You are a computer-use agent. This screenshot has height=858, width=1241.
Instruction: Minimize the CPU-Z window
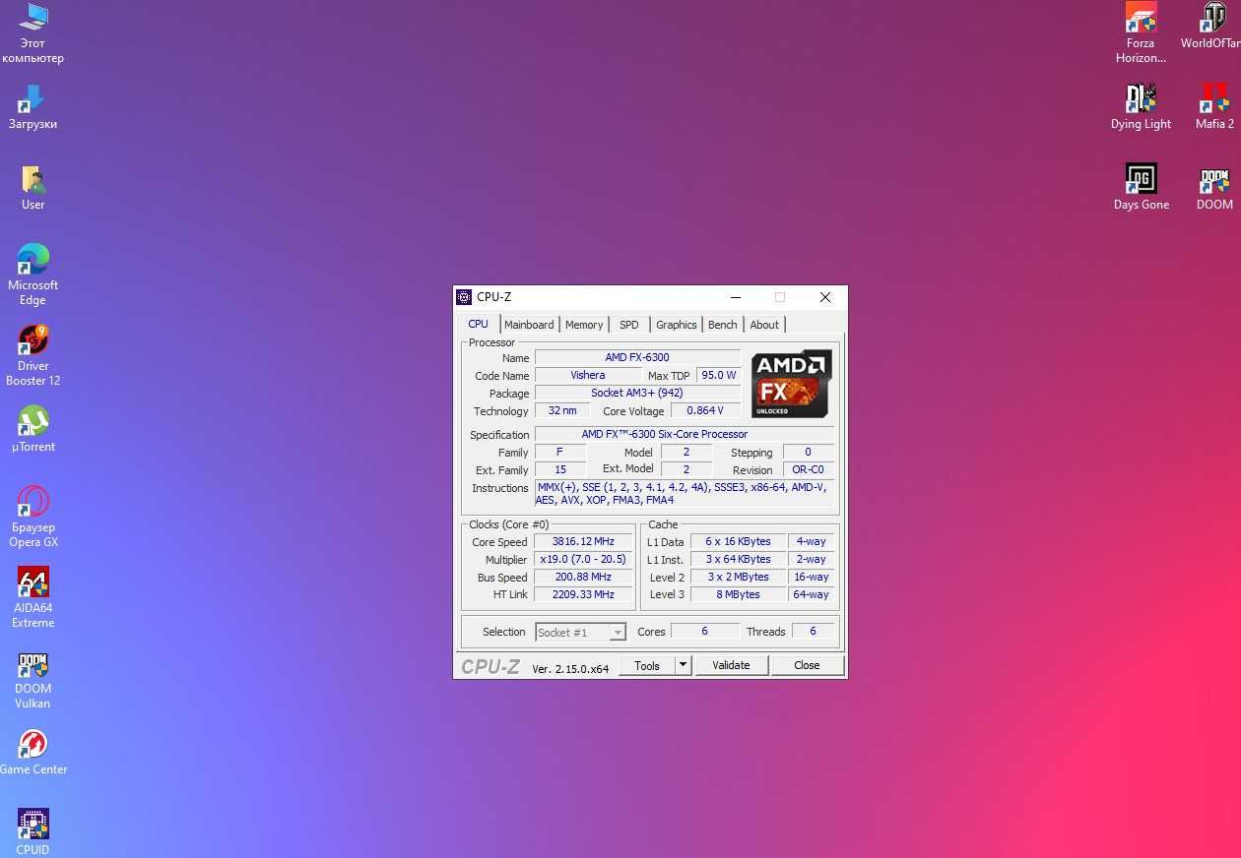[736, 297]
